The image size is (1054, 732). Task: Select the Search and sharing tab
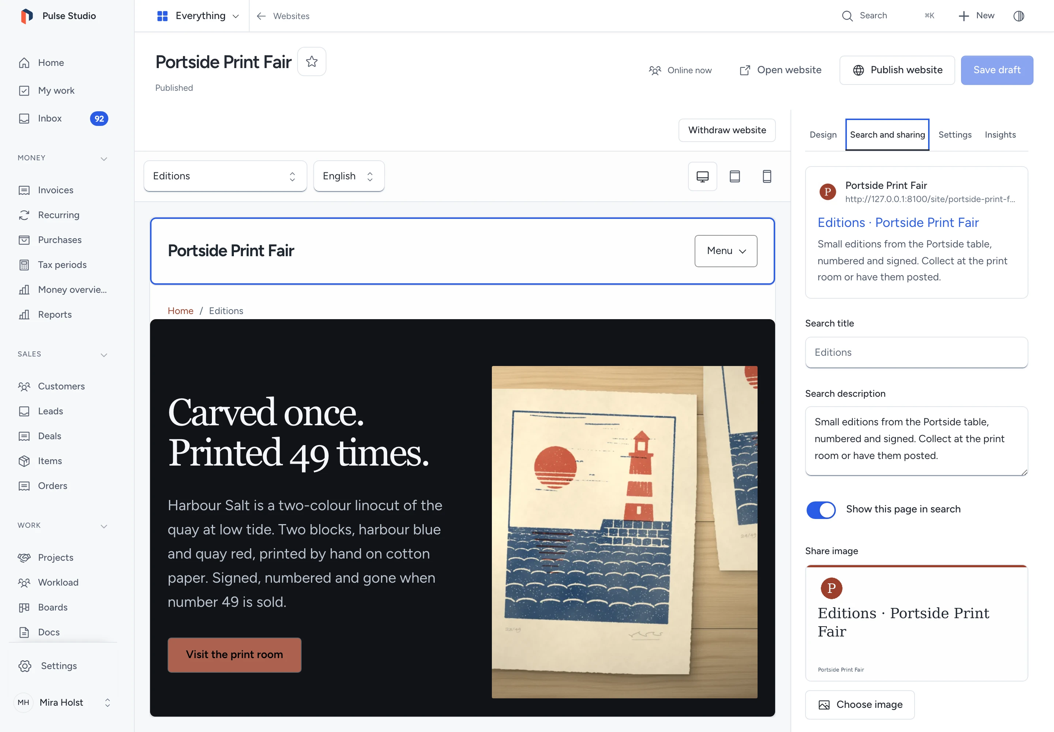click(887, 135)
